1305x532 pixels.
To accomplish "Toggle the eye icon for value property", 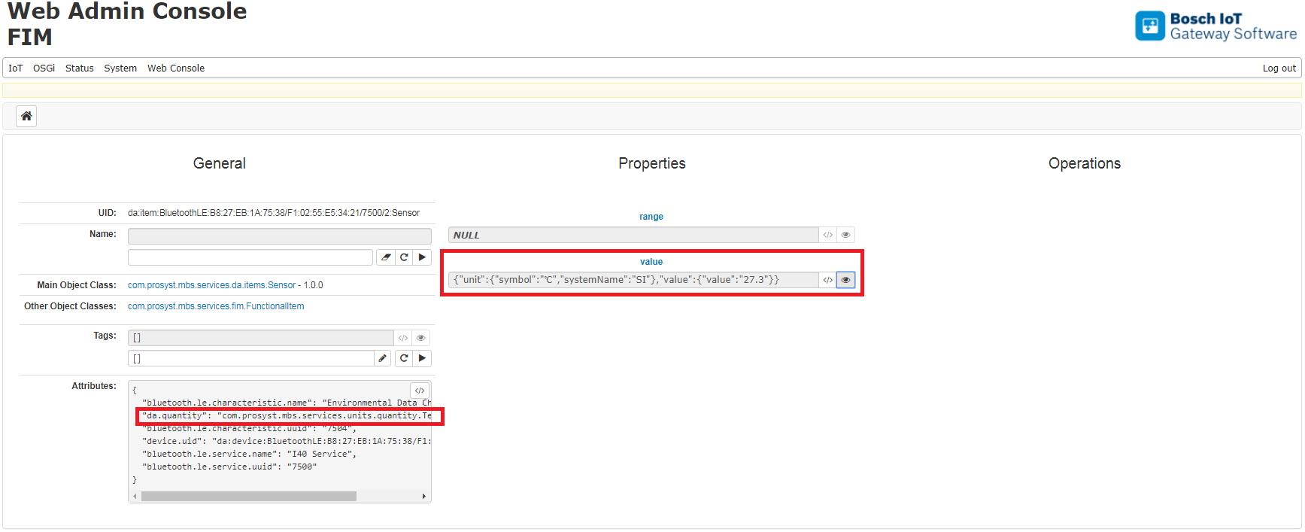I will click(845, 280).
